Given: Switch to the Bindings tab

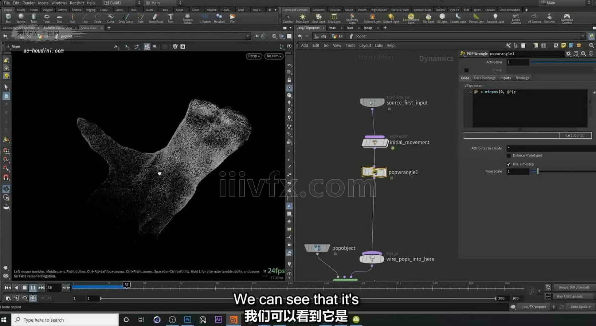Looking at the screenshot, I should tap(522, 78).
